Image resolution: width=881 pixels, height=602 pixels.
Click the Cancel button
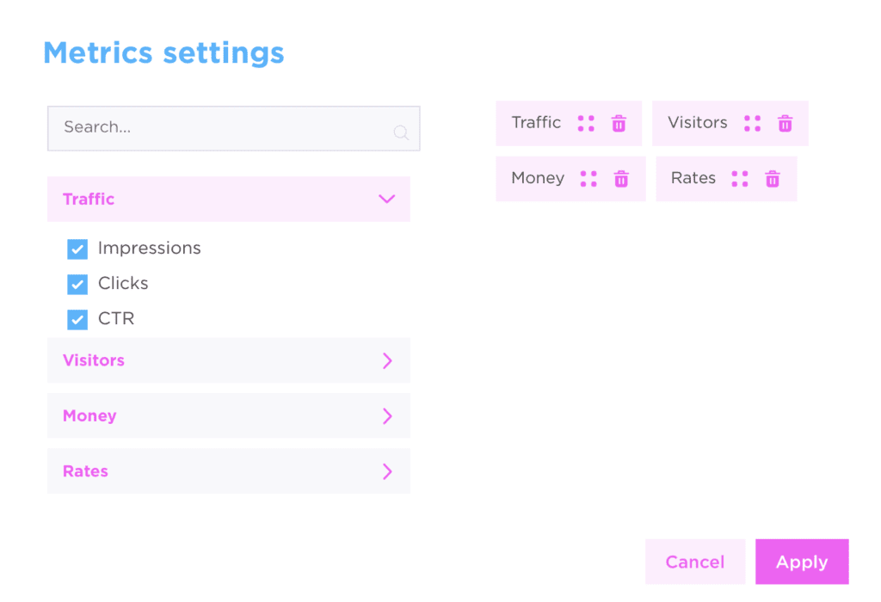tap(695, 562)
